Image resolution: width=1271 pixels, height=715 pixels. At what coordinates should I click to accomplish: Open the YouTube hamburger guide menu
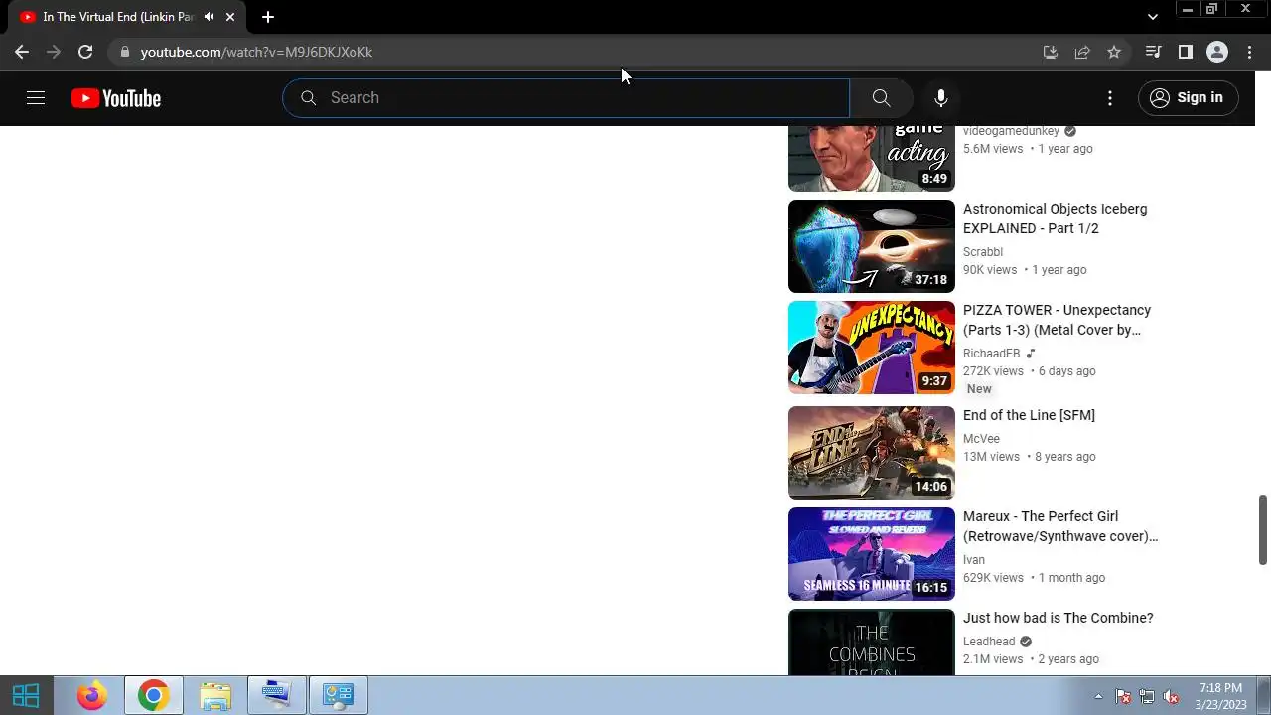36,97
